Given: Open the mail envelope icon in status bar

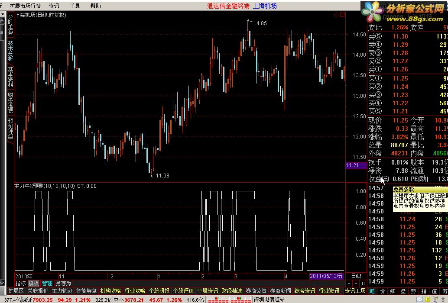Looking at the screenshot, I should (419, 300).
